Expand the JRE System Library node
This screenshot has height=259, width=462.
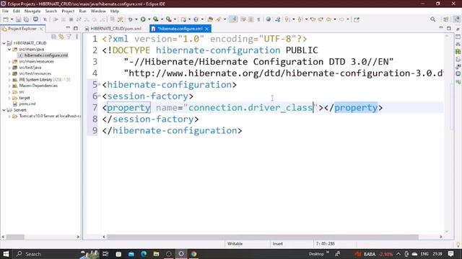click(x=9, y=80)
